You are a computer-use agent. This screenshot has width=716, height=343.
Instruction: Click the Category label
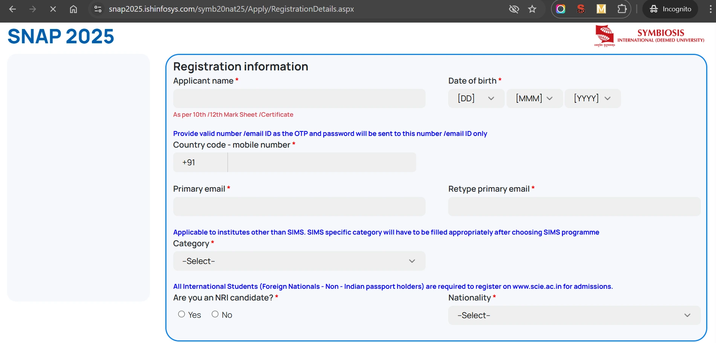[191, 244]
